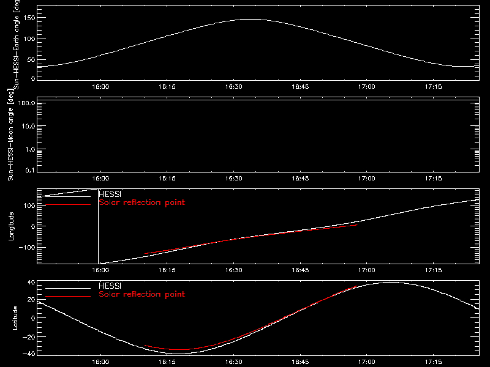
Task: Click -40 tick label on Latitude axis
Action: coord(29,354)
